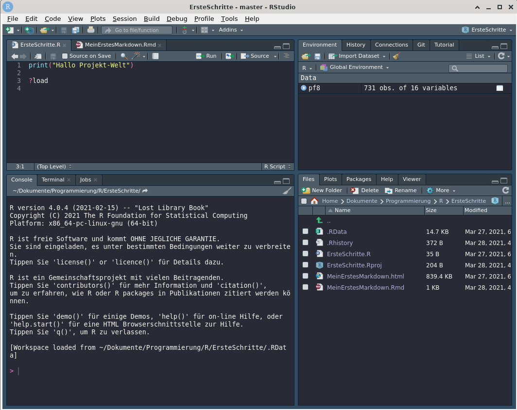Image resolution: width=517 pixels, height=410 pixels.
Task: Tick the MeinErstesMarkdown.Rmd checkbox
Action: click(x=305, y=287)
